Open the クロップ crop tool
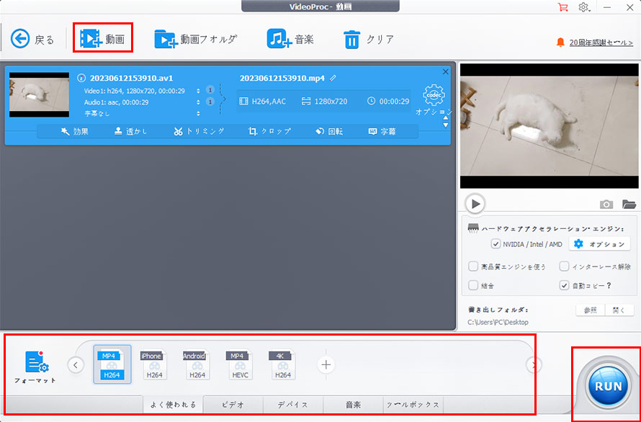Viewport: 641px width, 422px height. pyautogui.click(x=270, y=131)
